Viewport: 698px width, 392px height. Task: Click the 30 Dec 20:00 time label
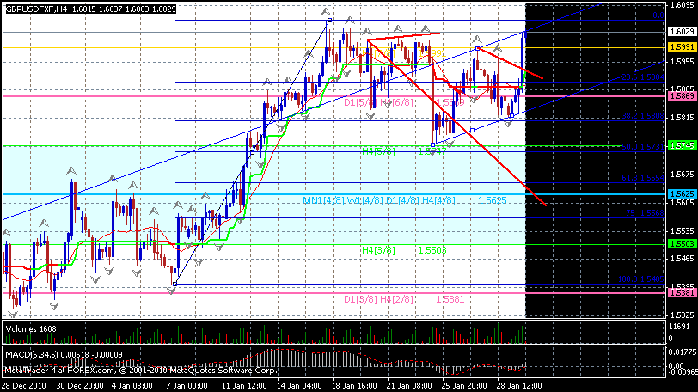pyautogui.click(x=80, y=385)
